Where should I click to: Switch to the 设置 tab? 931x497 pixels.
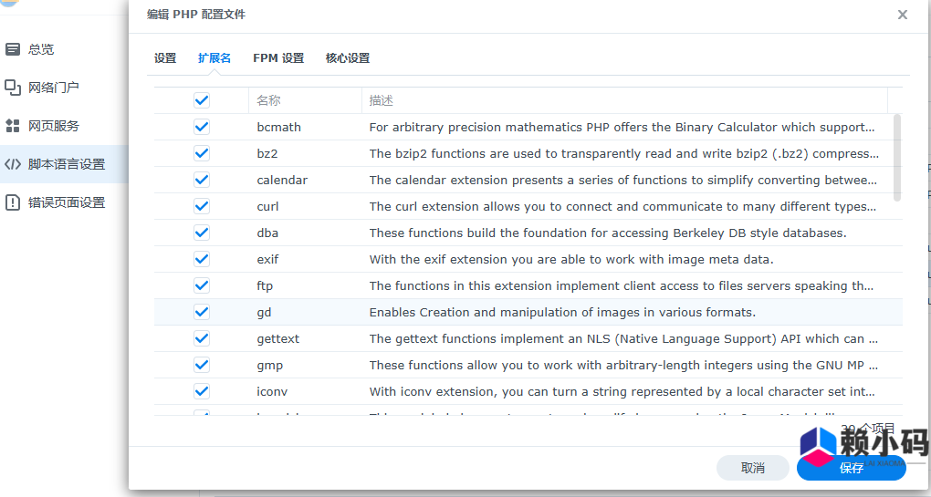tap(165, 58)
